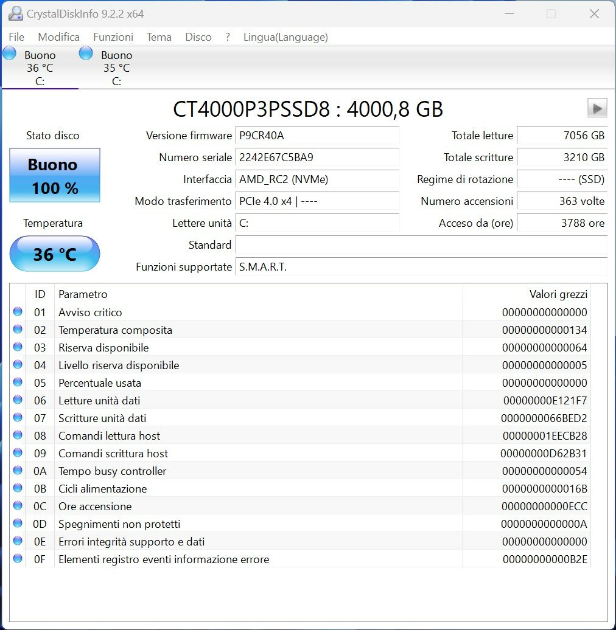
Task: Click the Totale scritture value 3210 GB
Action: tap(562, 157)
